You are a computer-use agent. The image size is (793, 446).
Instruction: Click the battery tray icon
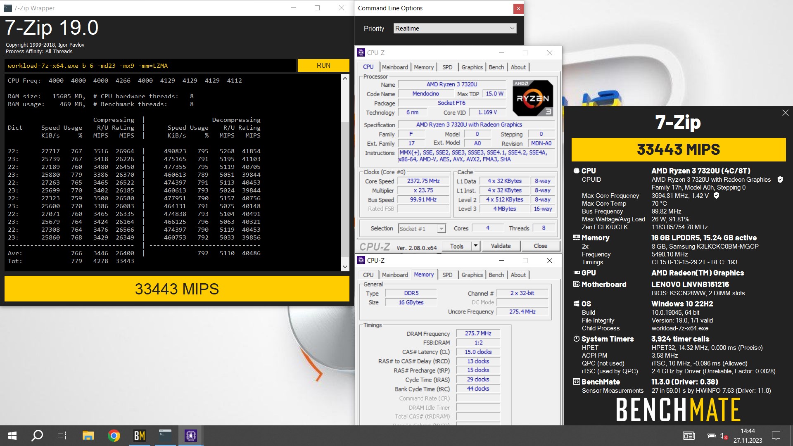pos(711,436)
